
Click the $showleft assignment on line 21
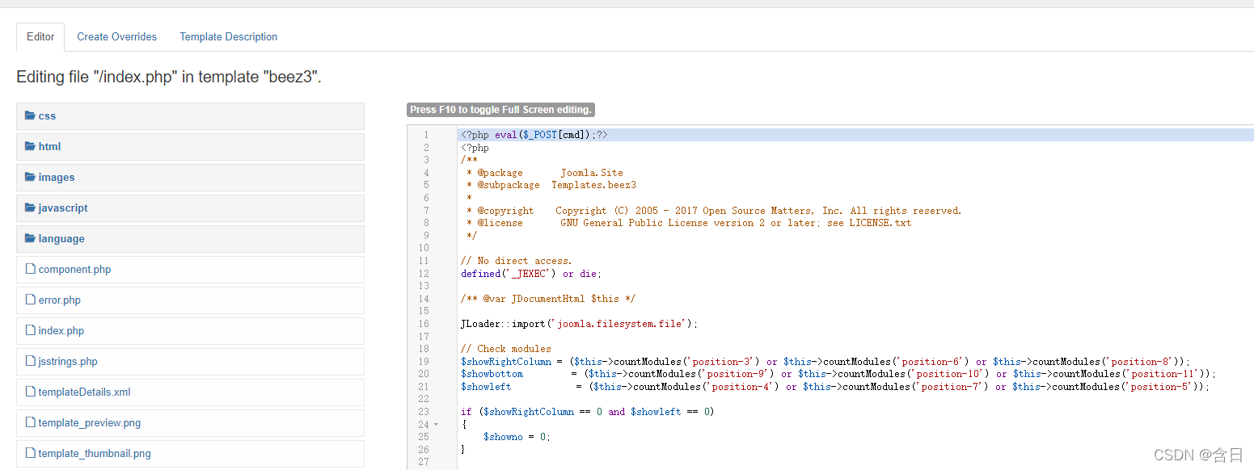coord(835,387)
